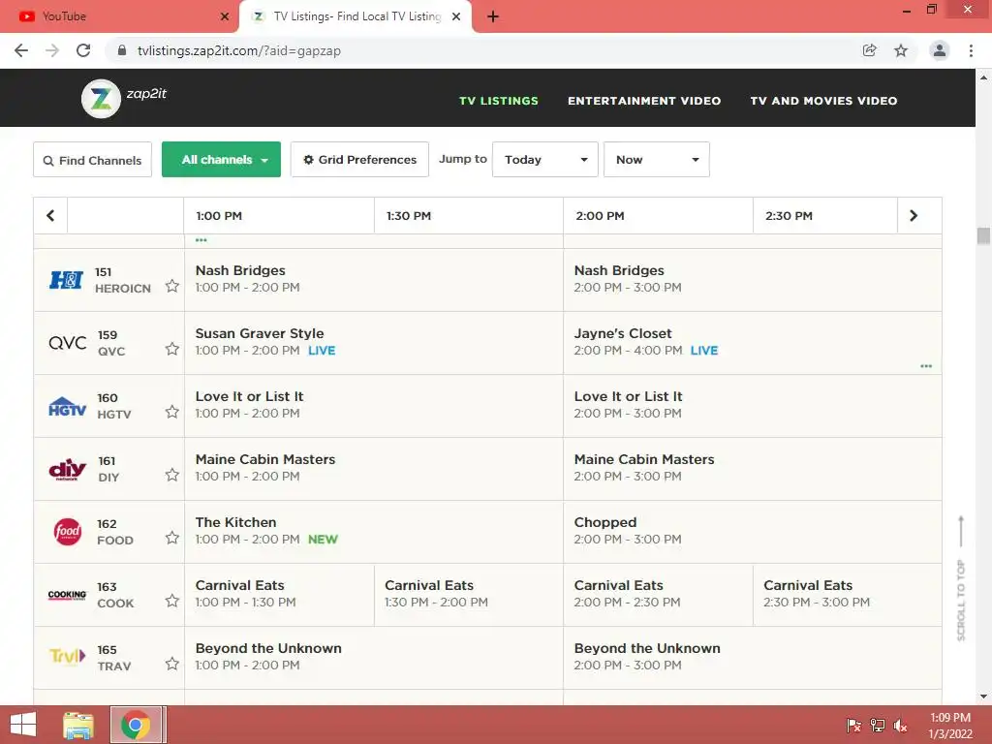Click the page vertical scrollbar thumb
Viewport: 992px width, 744px height.
983,236
